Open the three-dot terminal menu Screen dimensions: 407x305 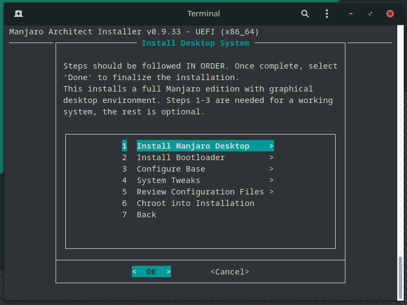(327, 13)
